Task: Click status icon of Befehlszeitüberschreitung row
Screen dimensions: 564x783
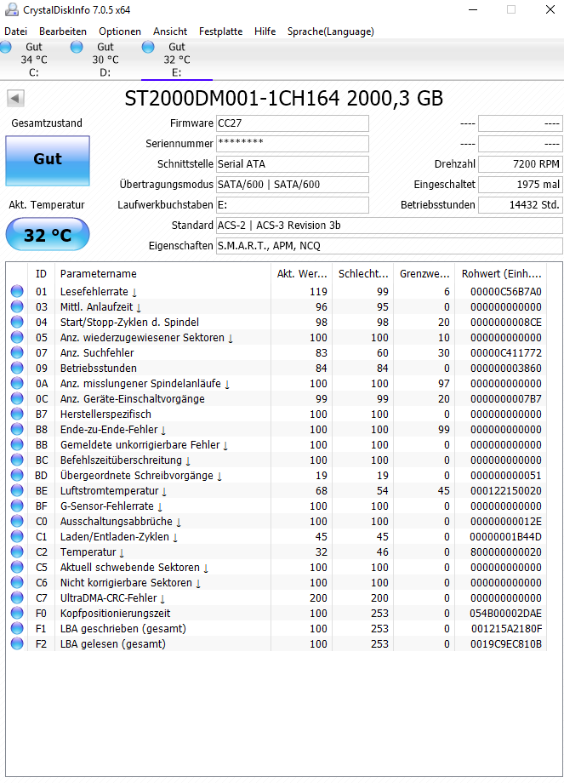Action: coord(17,460)
